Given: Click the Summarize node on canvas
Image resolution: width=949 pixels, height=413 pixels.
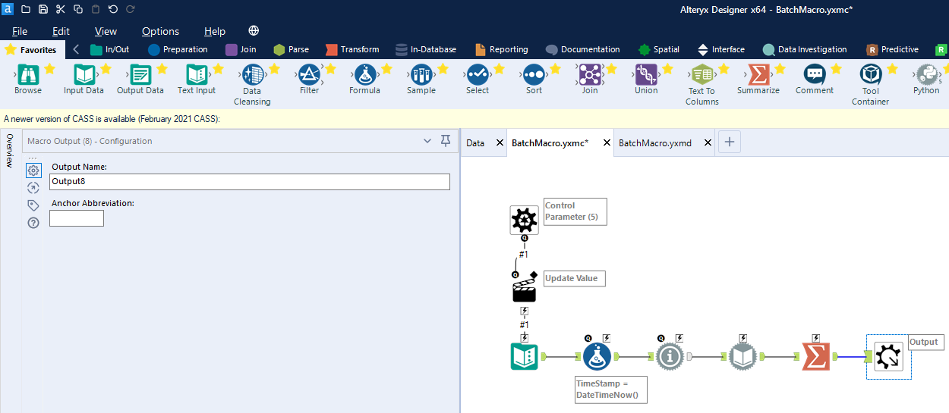Looking at the screenshot, I should tap(816, 356).
